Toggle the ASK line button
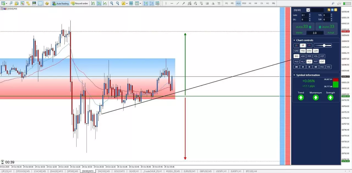 point(303,56)
